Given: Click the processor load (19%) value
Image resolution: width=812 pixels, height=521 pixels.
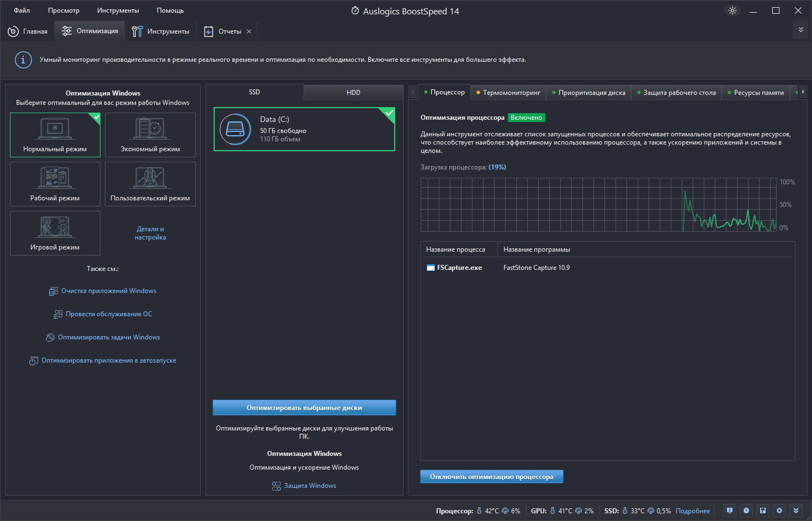Looking at the screenshot, I should [x=497, y=167].
